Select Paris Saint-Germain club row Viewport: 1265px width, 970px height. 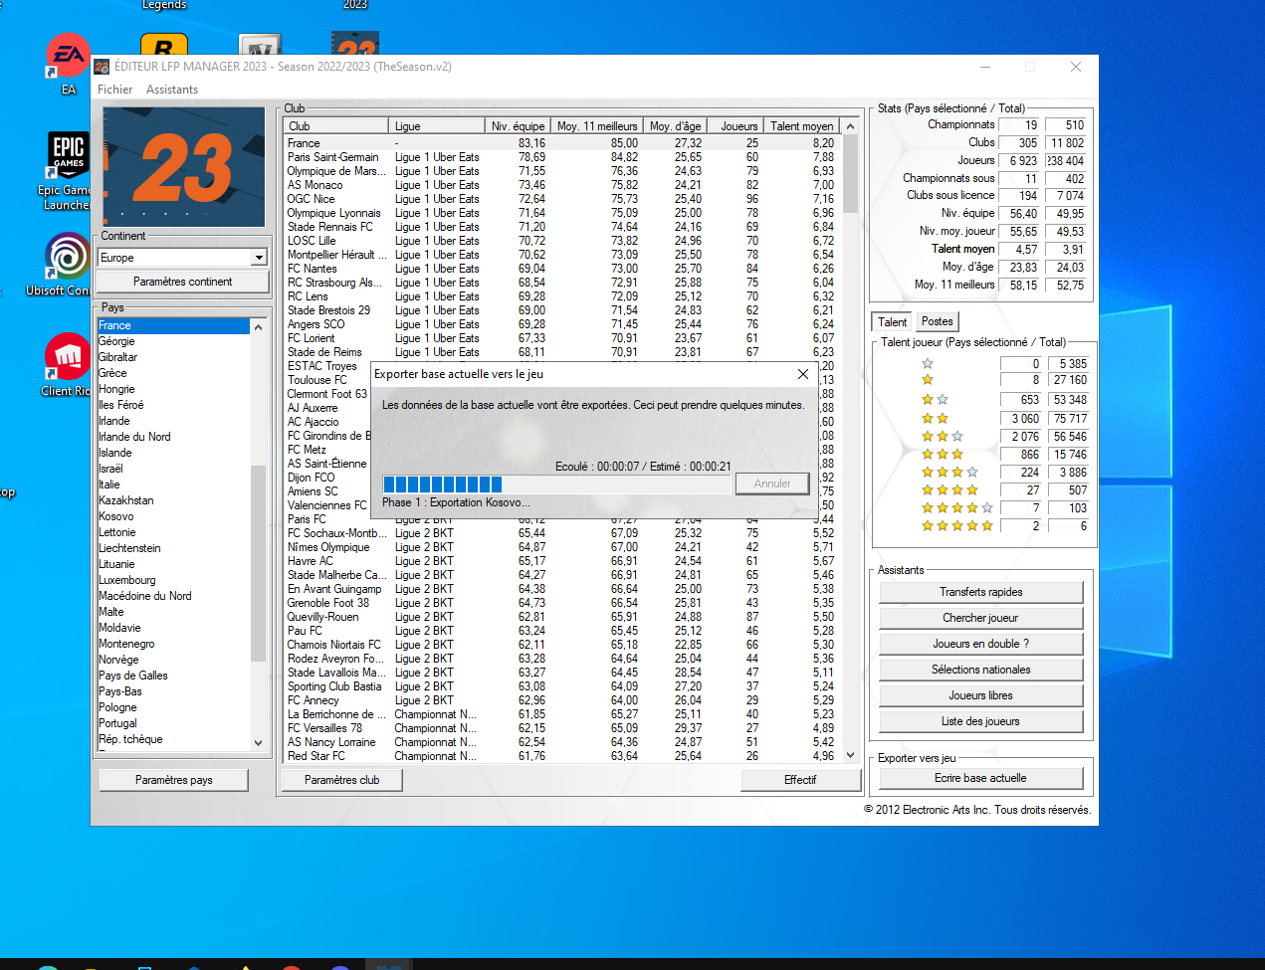tap(562, 157)
